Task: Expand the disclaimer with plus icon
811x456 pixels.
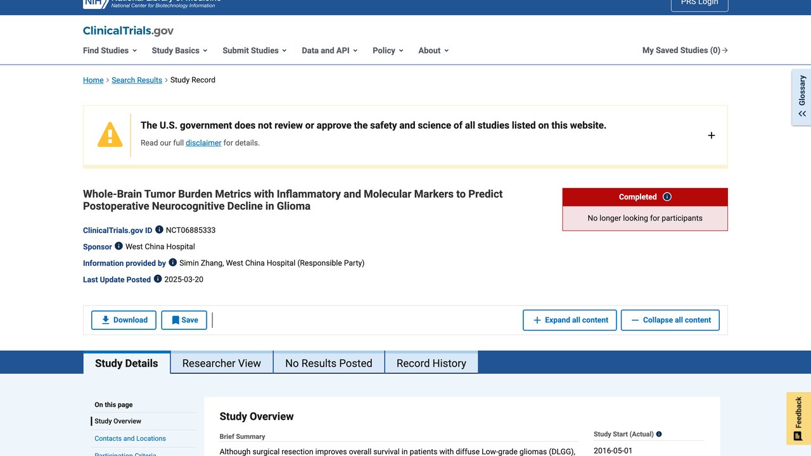Action: pos(712,135)
